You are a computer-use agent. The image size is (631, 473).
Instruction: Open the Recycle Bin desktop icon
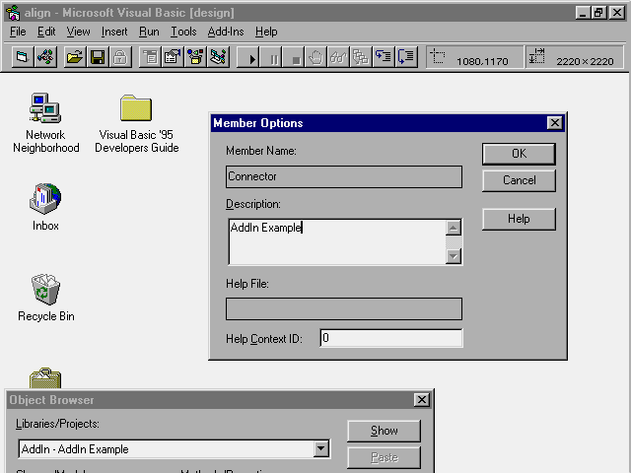click(45, 292)
